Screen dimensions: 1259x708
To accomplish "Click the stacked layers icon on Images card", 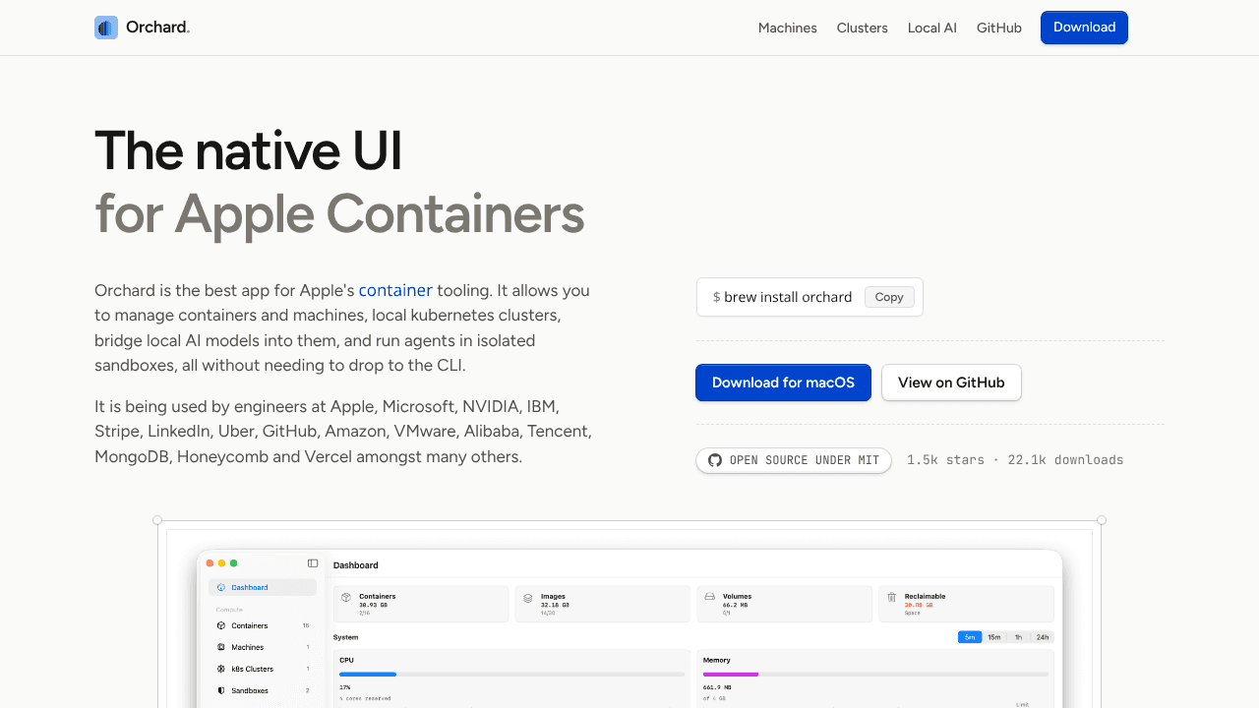I will tap(528, 597).
